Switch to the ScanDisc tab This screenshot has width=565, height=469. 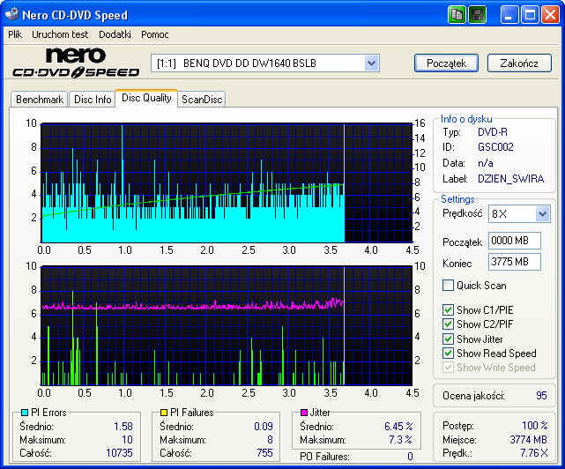[202, 100]
